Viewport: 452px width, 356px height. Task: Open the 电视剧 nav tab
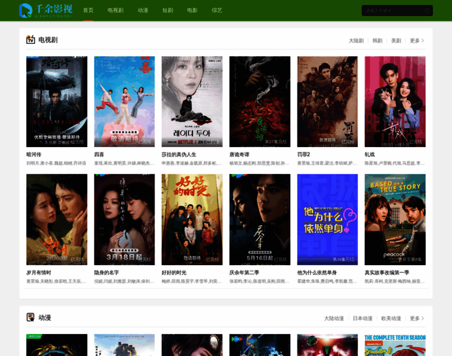(x=115, y=10)
